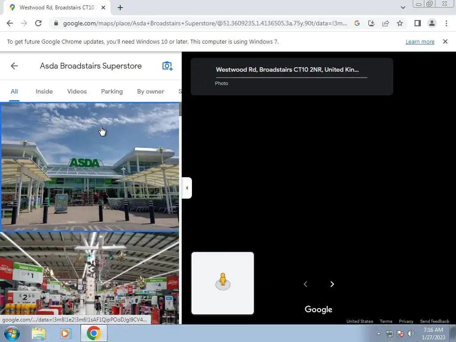The width and height of the screenshot is (456, 342).
Task: Go back one page in Chrome
Action: tap(10, 23)
